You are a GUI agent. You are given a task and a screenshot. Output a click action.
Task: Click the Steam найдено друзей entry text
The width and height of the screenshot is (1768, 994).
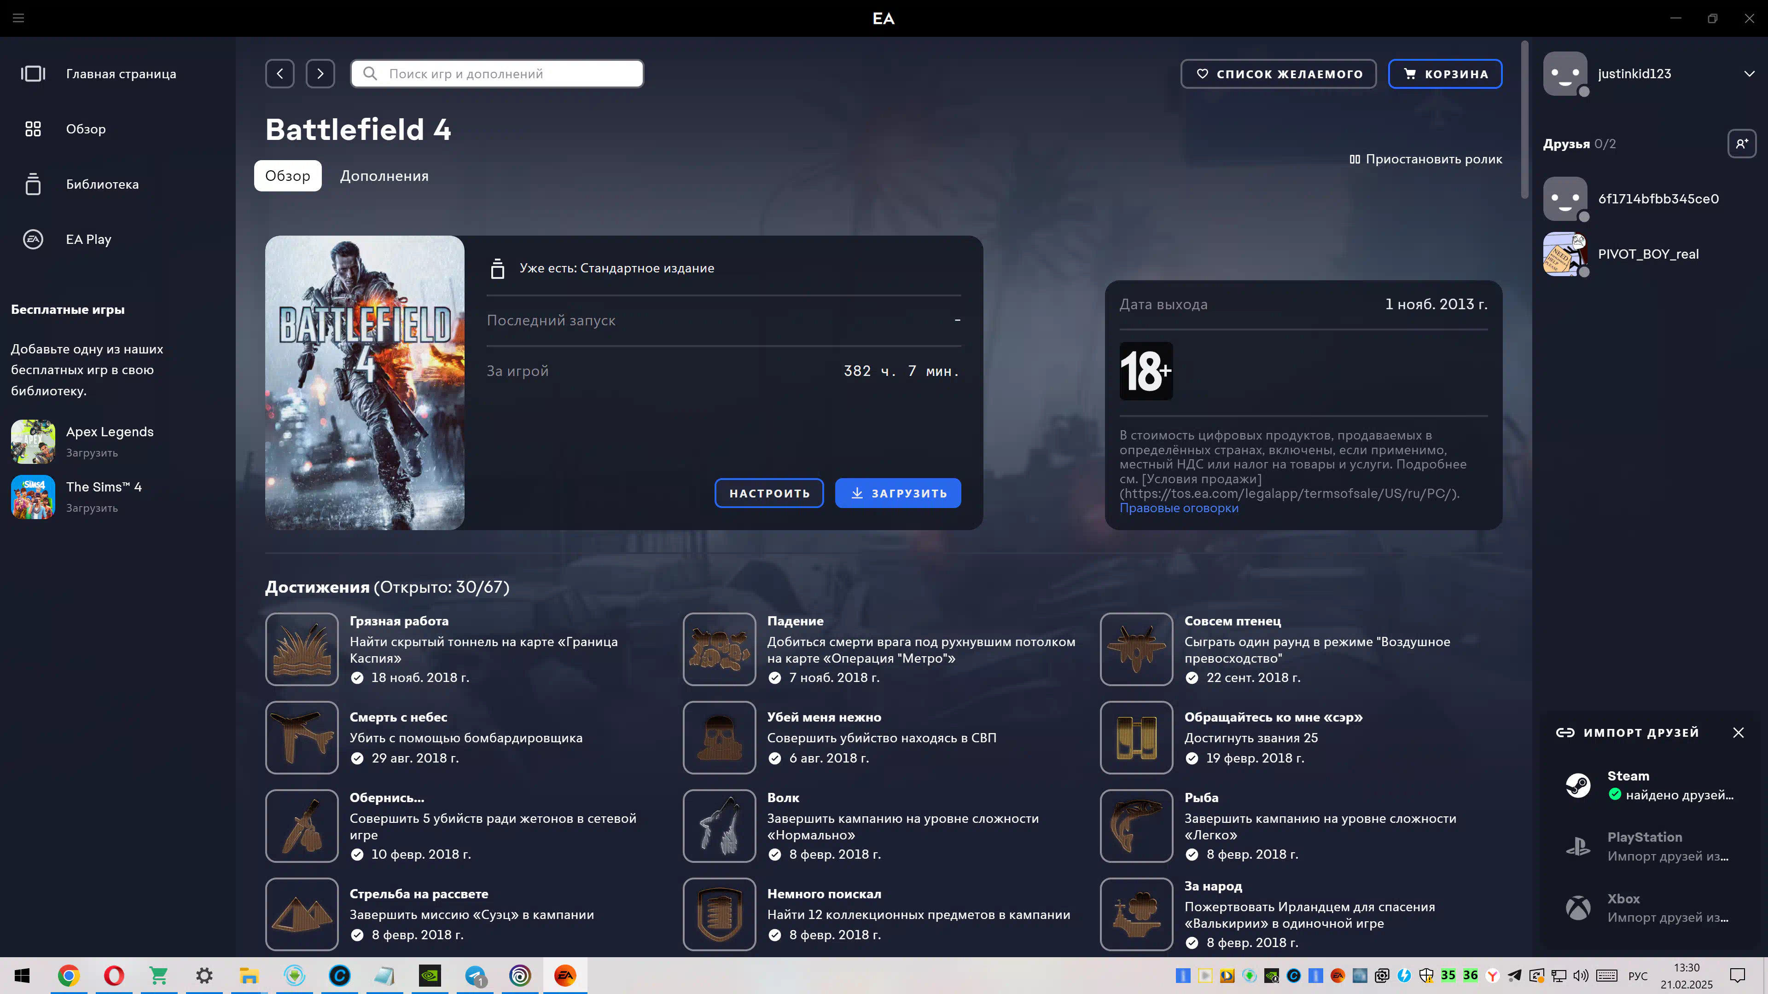tap(1680, 794)
